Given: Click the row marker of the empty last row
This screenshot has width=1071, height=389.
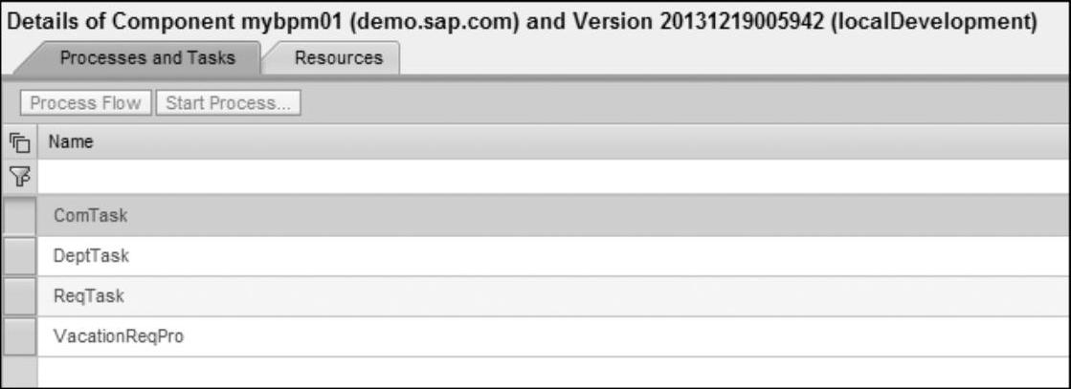Looking at the screenshot, I should (19, 373).
